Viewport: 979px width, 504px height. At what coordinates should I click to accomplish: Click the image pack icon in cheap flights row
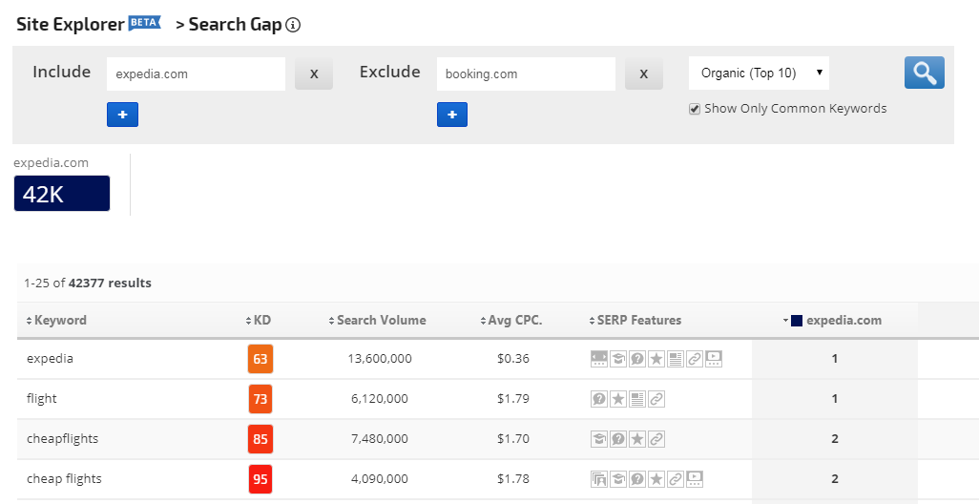599,479
